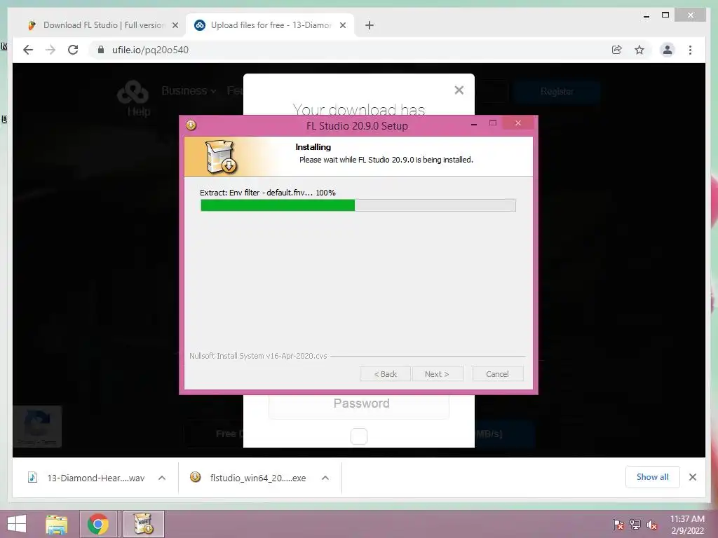The image size is (718, 538).
Task: Close the FL Studio 20.9.0 Setup window
Action: [x=518, y=123]
